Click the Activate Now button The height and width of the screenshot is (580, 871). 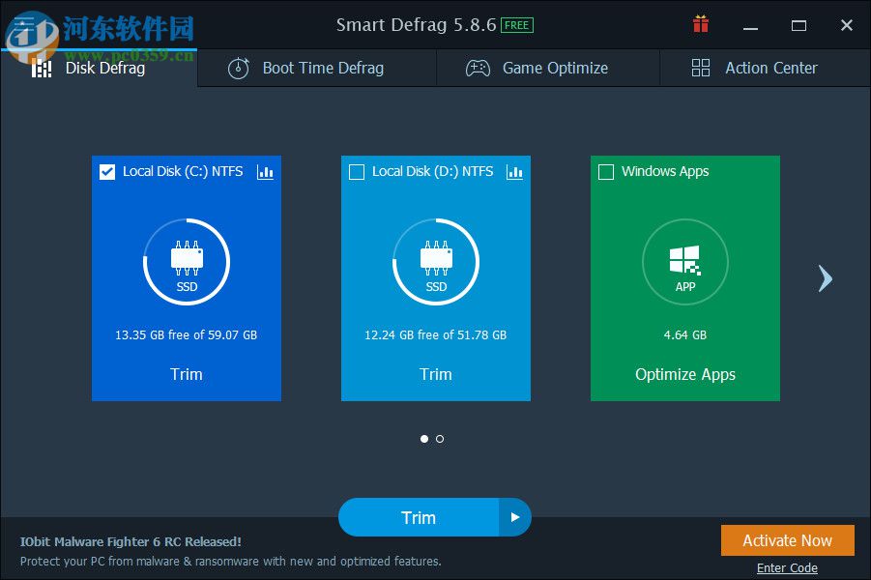(x=787, y=540)
